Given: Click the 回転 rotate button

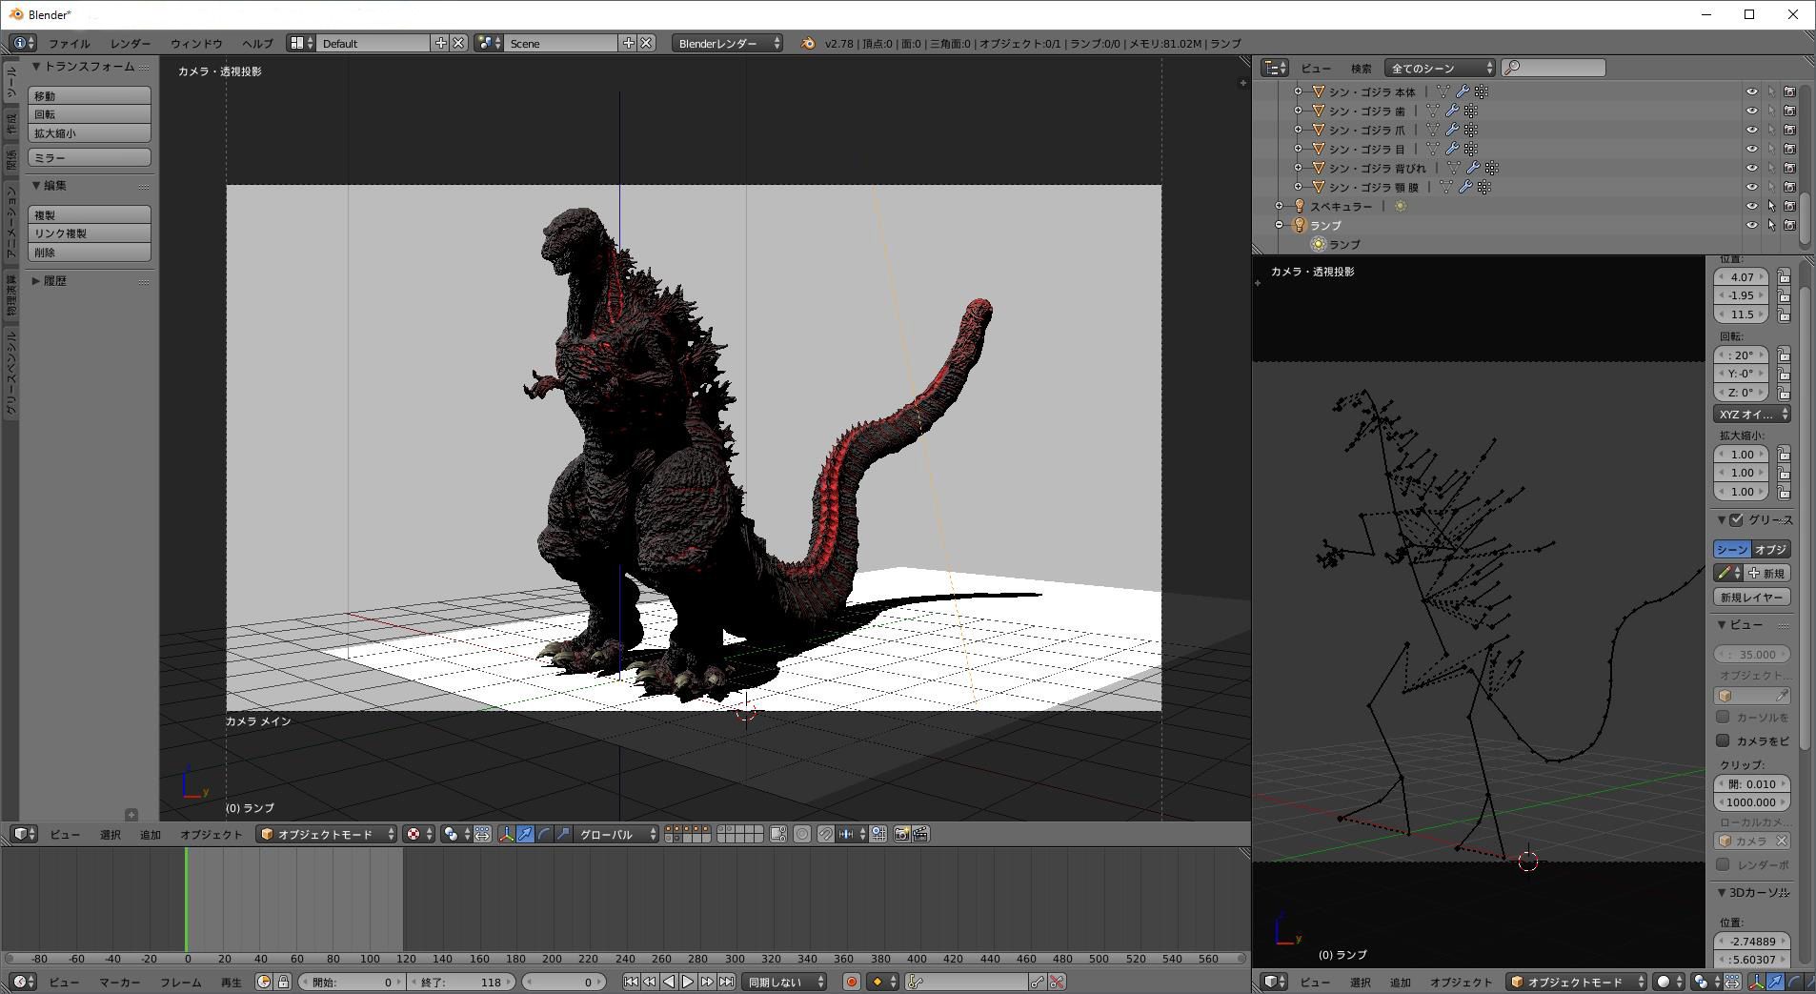Looking at the screenshot, I should click(x=90, y=114).
